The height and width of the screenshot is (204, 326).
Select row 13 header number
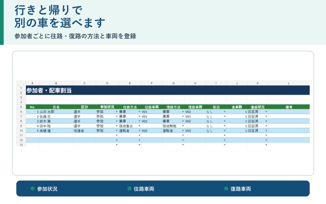[21, 145]
